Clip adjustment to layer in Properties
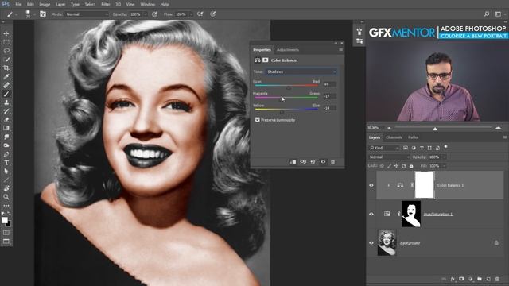This screenshot has height=286, width=509. [x=293, y=162]
